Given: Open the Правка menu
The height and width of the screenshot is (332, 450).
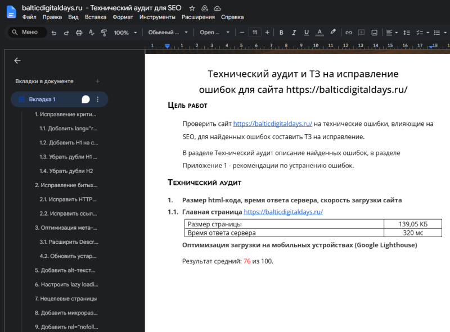Looking at the screenshot, I should click(52, 17).
